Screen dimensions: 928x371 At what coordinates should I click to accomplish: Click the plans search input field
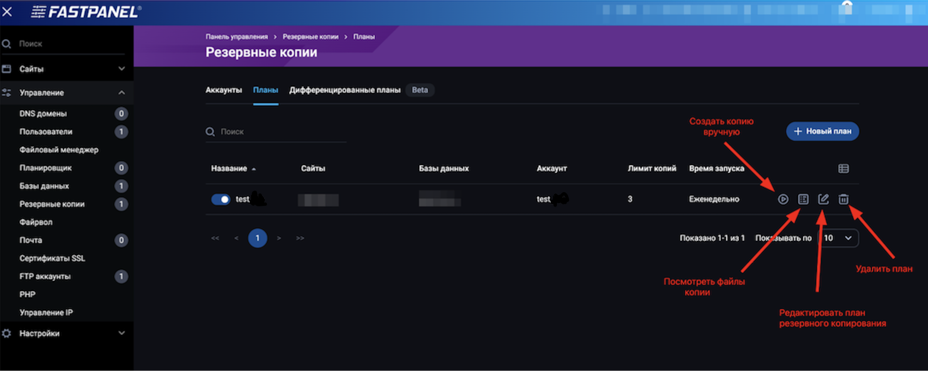coord(280,132)
